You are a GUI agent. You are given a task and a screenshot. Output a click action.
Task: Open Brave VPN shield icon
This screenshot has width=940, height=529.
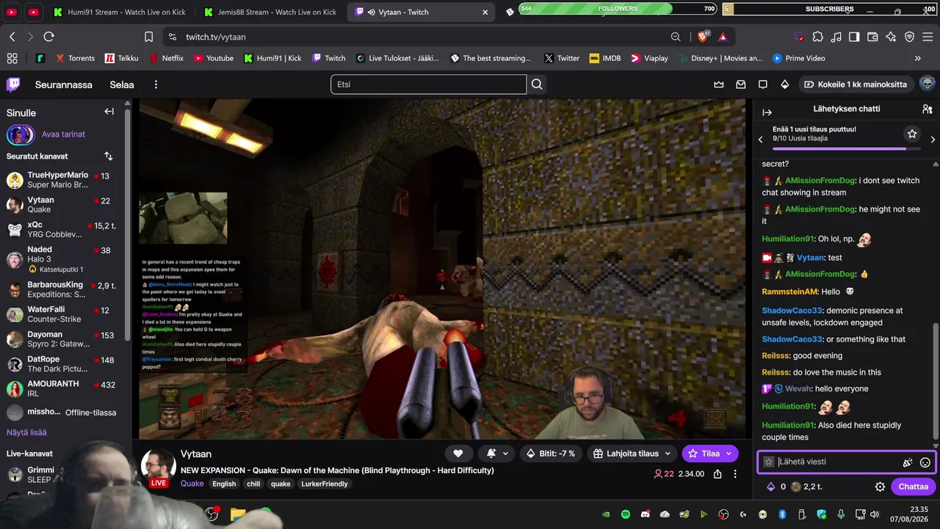pos(909,37)
